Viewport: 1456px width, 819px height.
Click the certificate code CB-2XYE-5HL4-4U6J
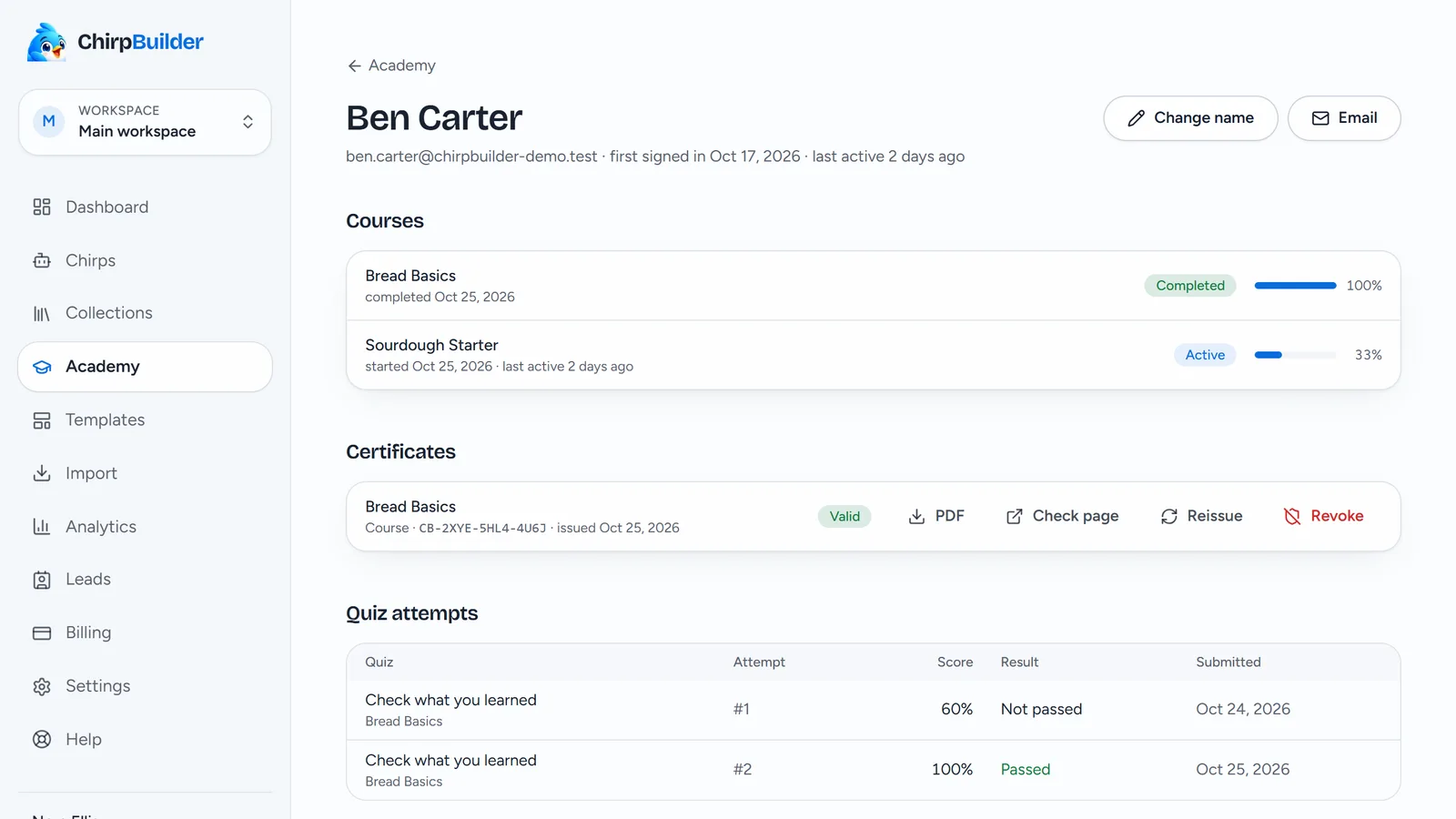(482, 528)
